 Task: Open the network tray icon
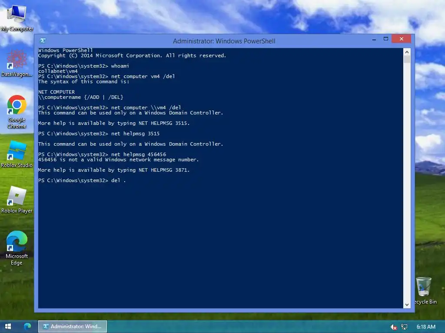[404, 327]
